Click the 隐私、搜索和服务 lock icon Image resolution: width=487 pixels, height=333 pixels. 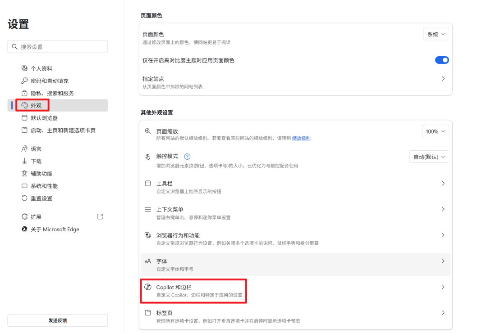[x=24, y=93]
